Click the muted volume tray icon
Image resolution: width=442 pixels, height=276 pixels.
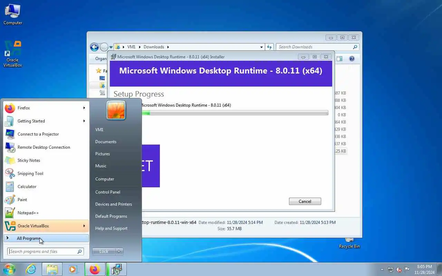click(x=399, y=269)
